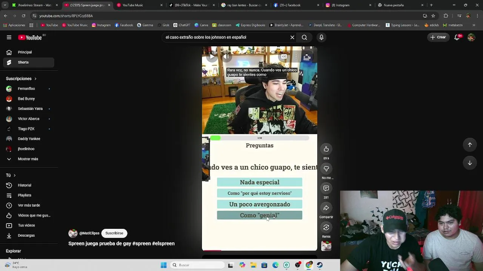The image size is (483, 271).
Task: Open Principal in the sidebar
Action: pyautogui.click(x=29, y=52)
